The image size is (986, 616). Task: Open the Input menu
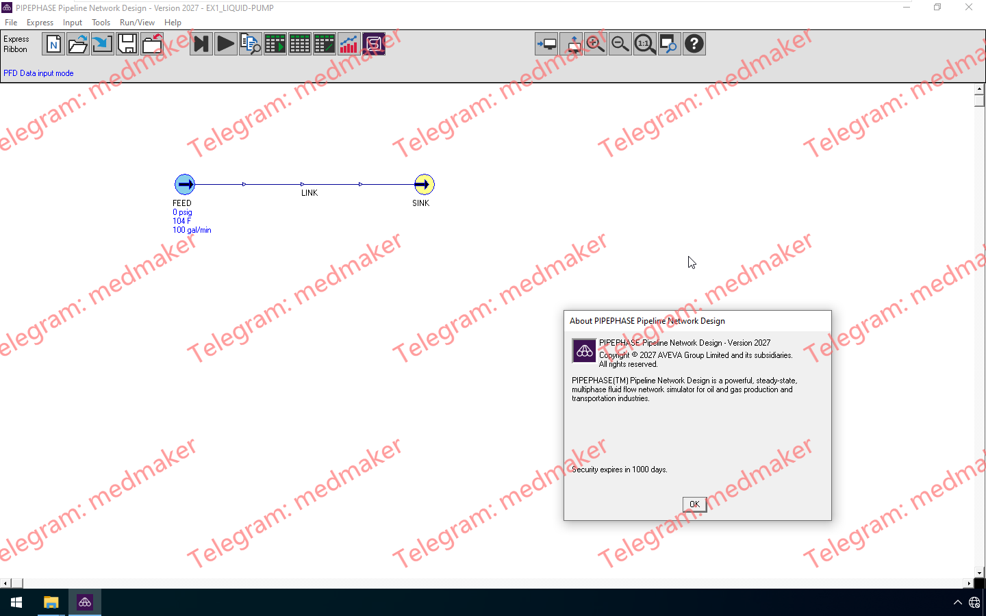(73, 23)
